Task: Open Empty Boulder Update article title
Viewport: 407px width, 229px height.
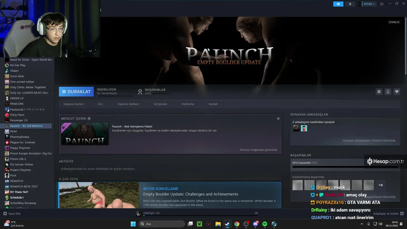Action: coord(191,194)
